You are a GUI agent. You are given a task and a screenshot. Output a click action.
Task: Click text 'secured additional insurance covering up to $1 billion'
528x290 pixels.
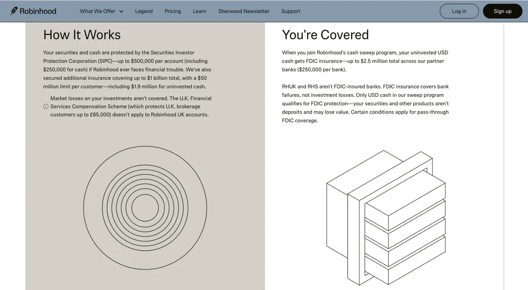tap(106, 78)
